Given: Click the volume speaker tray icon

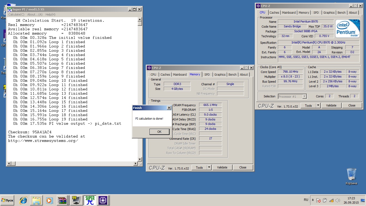Looking at the screenshot, I should pyautogui.click(x=338, y=200).
